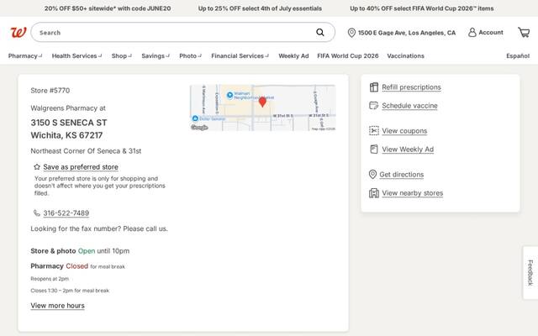
Task: Expand the Pharmacy menu
Action: tap(25, 56)
